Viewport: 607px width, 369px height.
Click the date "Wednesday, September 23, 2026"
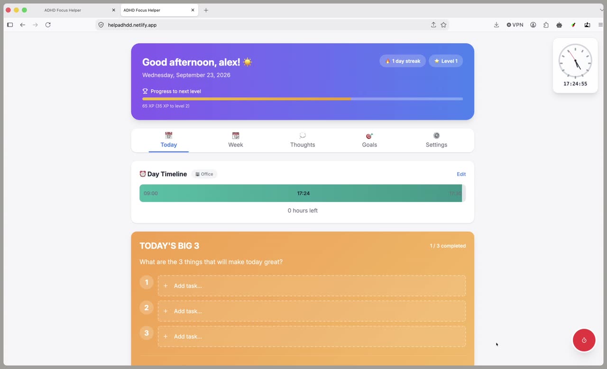tap(186, 75)
